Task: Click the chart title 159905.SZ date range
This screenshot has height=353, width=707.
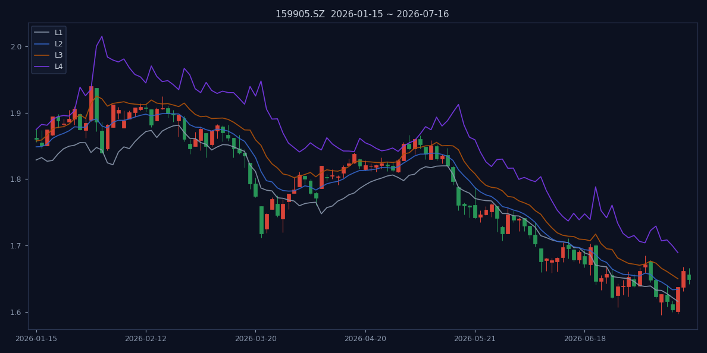Action: pyautogui.click(x=362, y=14)
